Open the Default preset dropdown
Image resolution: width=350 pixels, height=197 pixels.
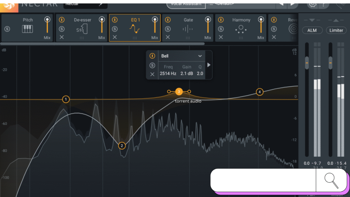[x=239, y=4]
